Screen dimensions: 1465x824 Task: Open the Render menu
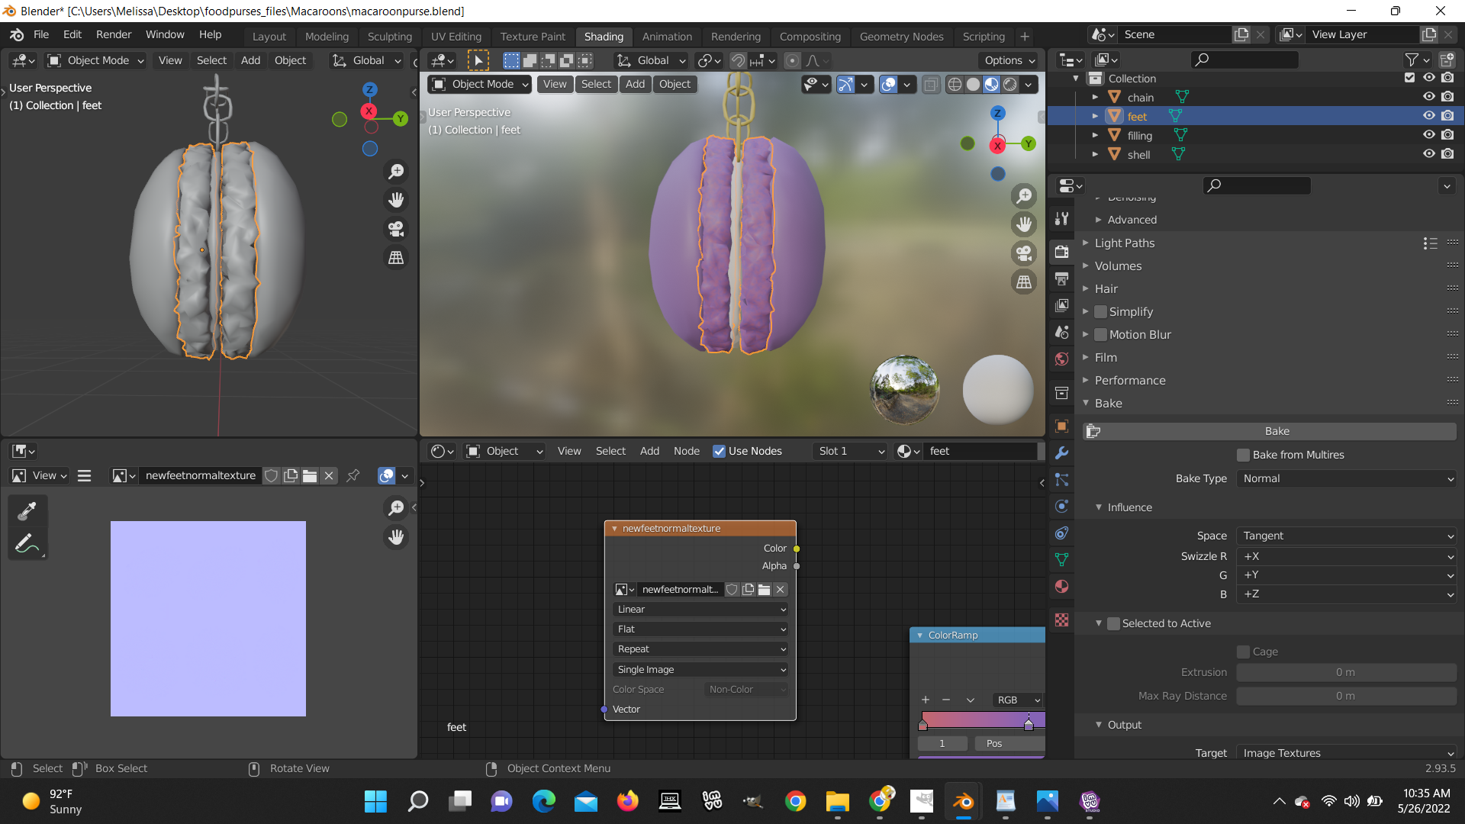114,34
